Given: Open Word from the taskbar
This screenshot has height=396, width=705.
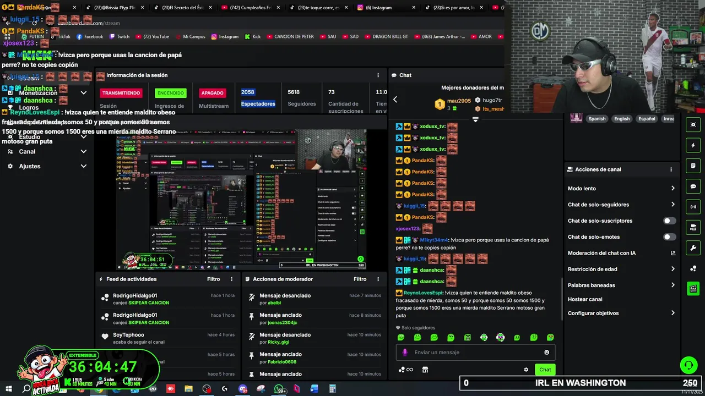Looking at the screenshot, I should [314, 389].
